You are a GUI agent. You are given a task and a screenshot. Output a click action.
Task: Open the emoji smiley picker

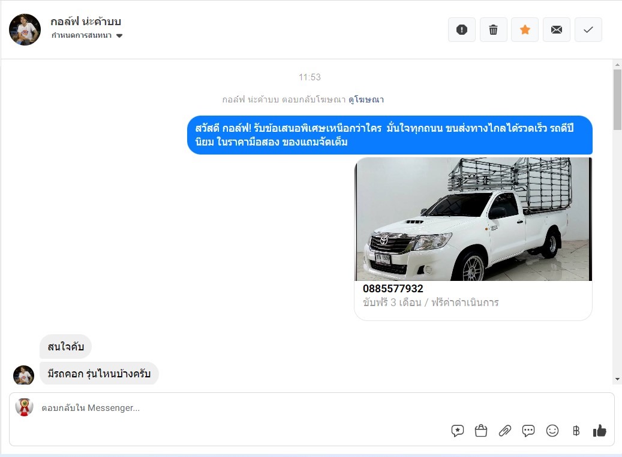pos(552,431)
